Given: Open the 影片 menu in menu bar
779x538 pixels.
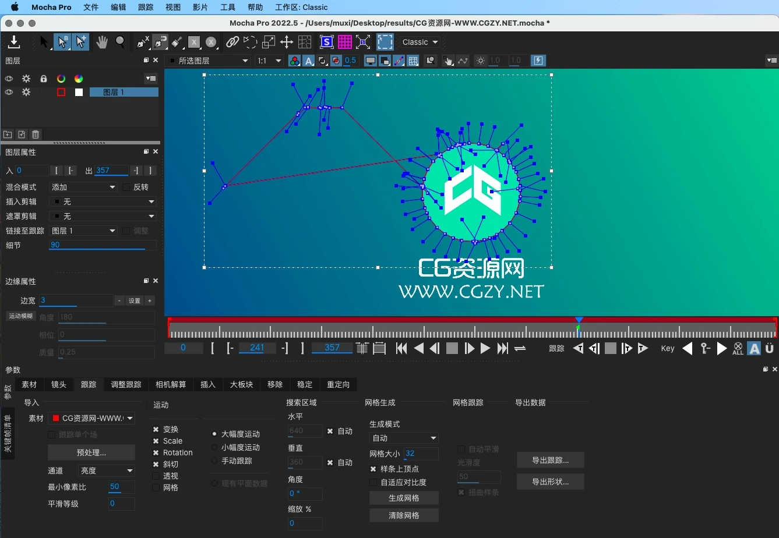Looking at the screenshot, I should 200,7.
